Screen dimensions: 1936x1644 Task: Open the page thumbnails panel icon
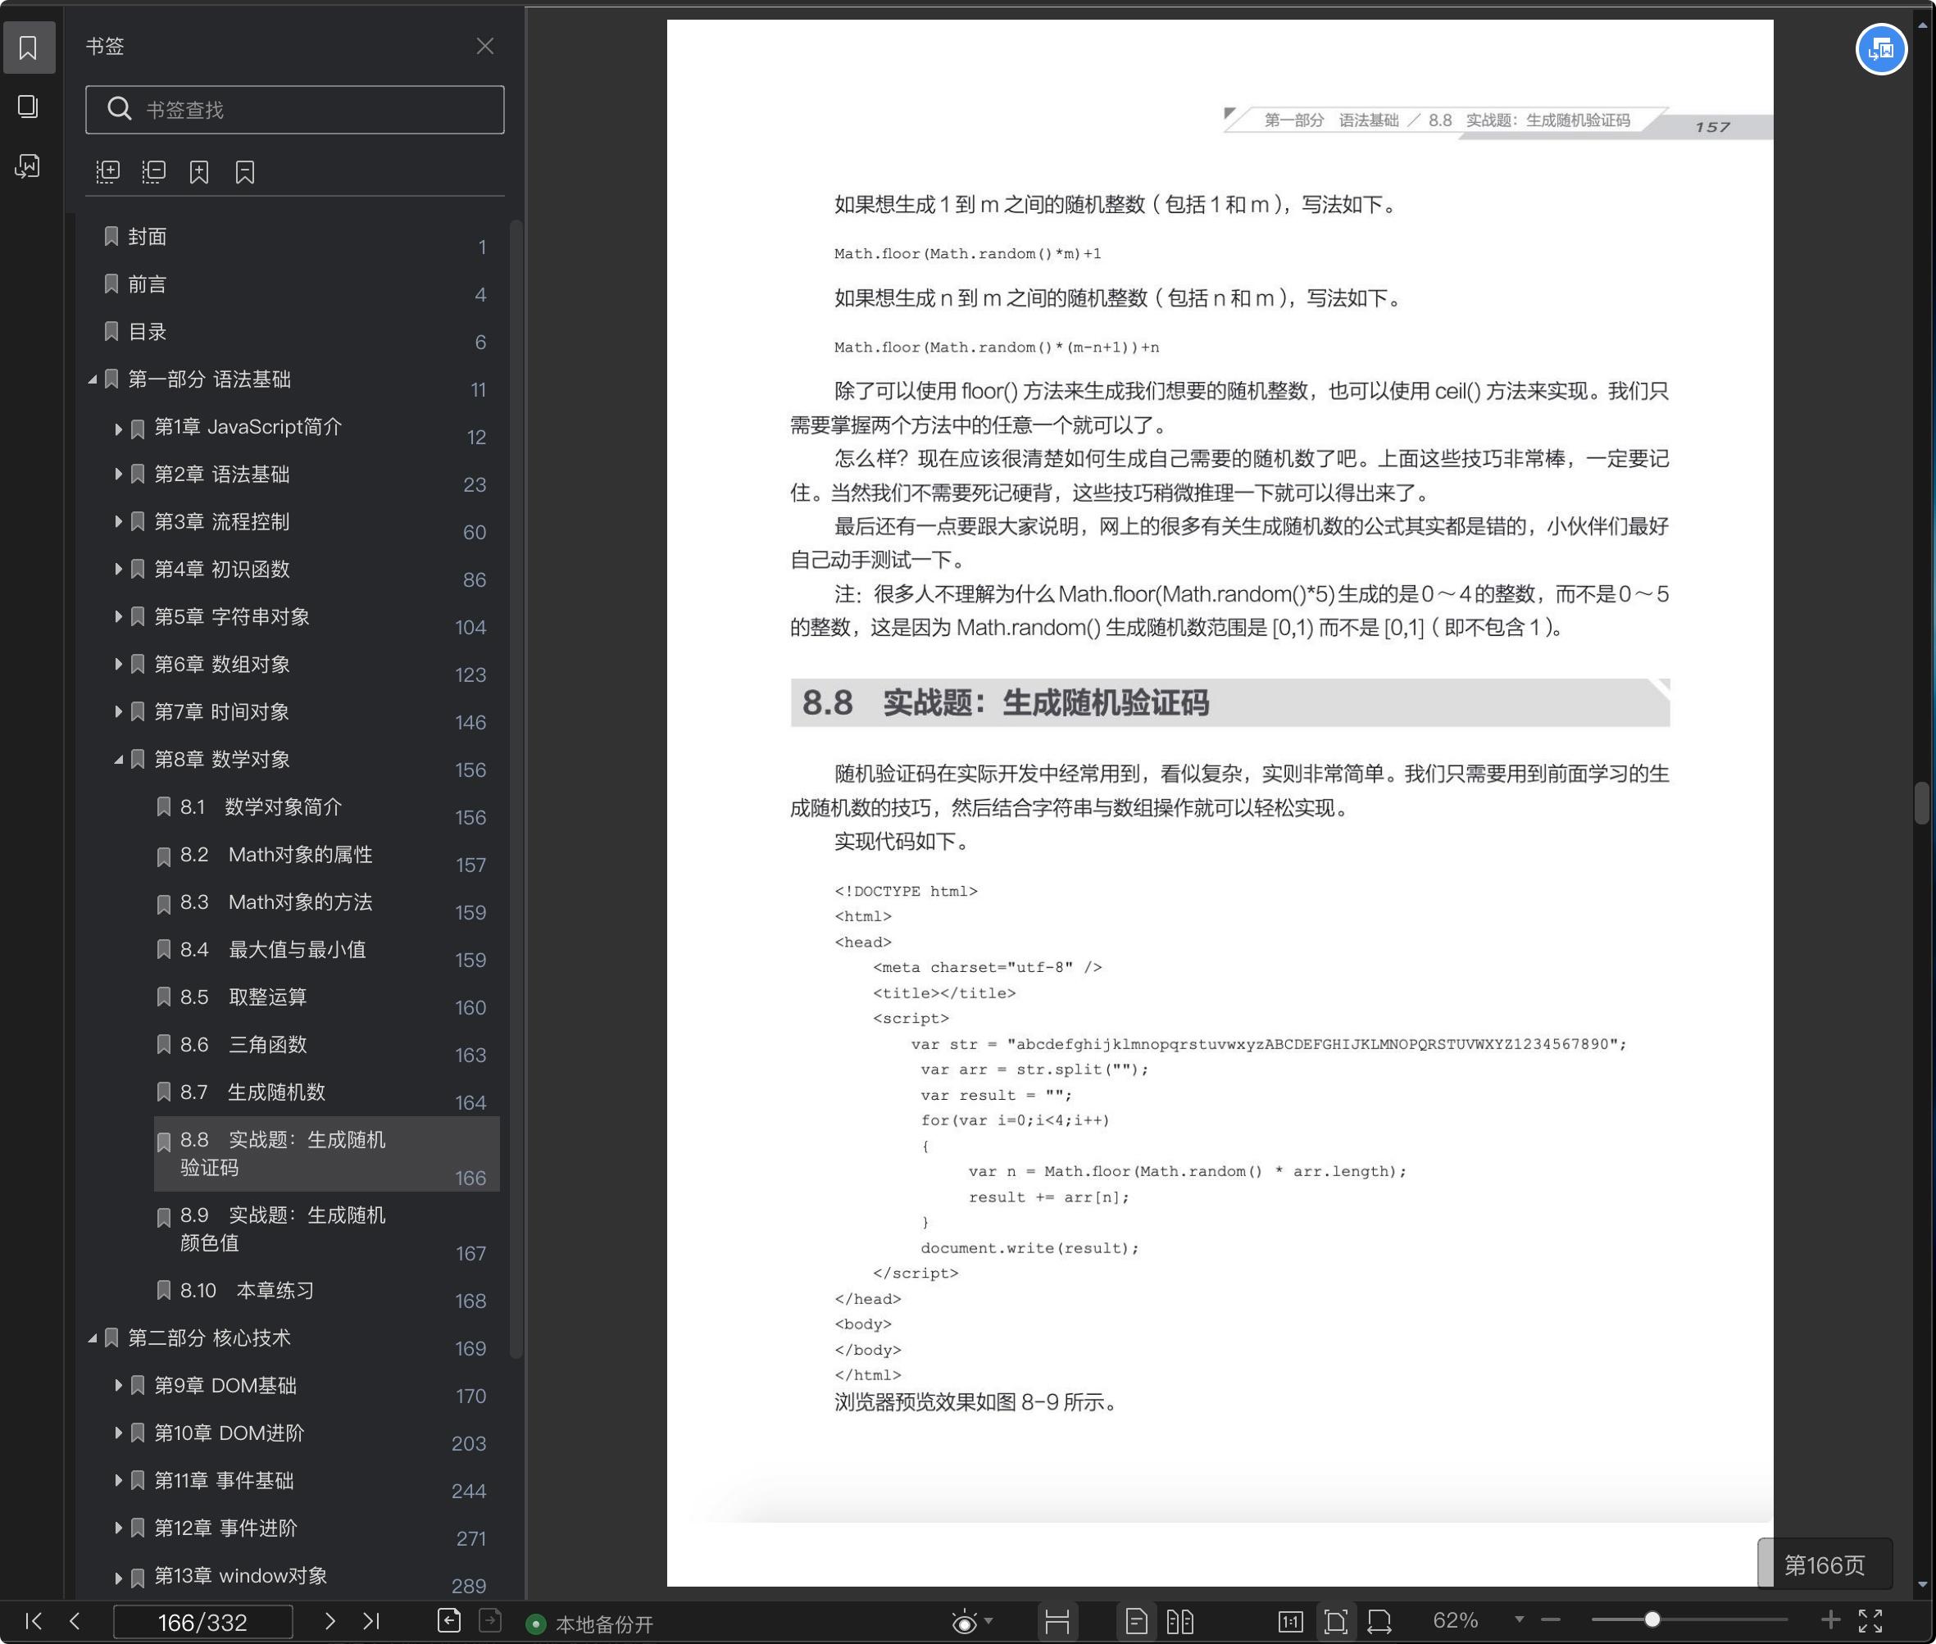click(29, 107)
